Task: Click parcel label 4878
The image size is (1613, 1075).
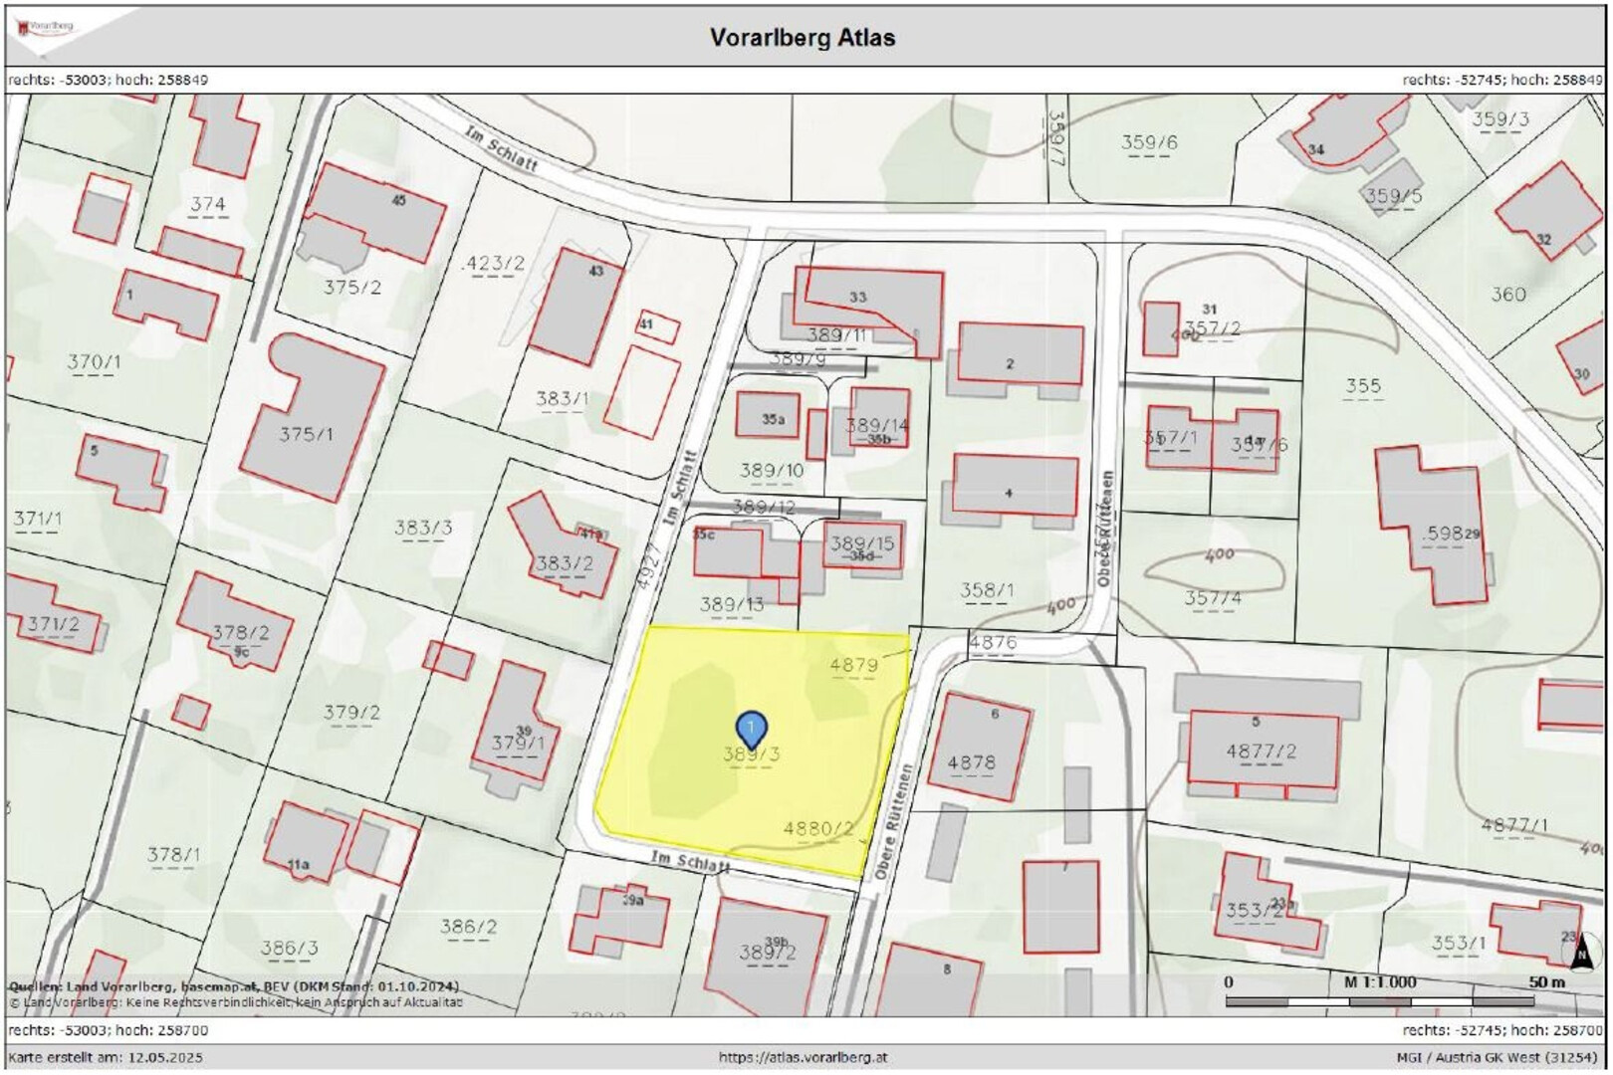Action: 971,762
